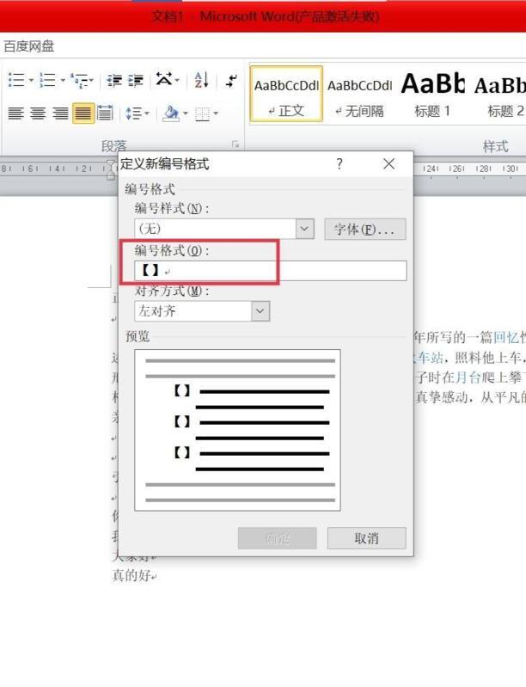Decrease the paragraph indent
This screenshot has height=687, width=526.
coord(114,81)
